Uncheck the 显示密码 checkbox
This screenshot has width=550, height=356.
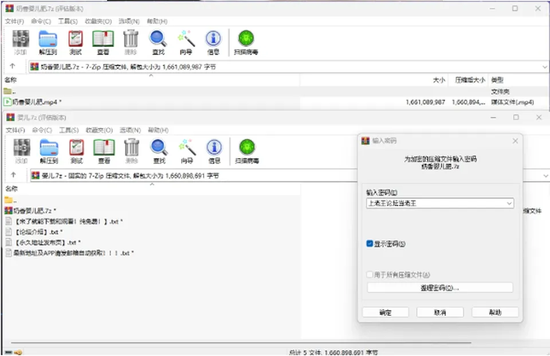370,244
